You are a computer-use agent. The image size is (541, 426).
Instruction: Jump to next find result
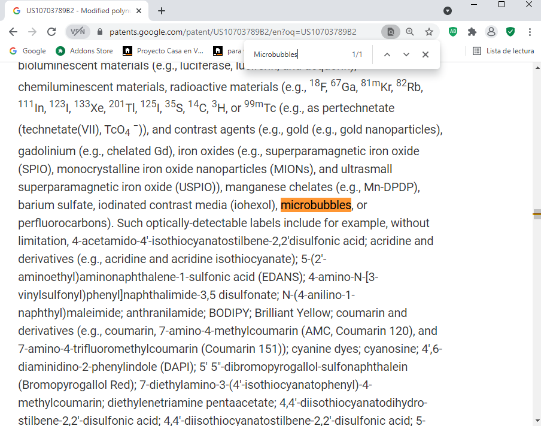406,55
